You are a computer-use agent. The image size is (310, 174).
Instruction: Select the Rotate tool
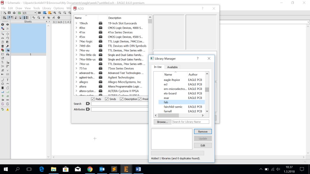pos(7,38)
